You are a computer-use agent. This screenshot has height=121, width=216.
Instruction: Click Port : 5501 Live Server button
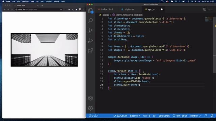(x=180, y=116)
